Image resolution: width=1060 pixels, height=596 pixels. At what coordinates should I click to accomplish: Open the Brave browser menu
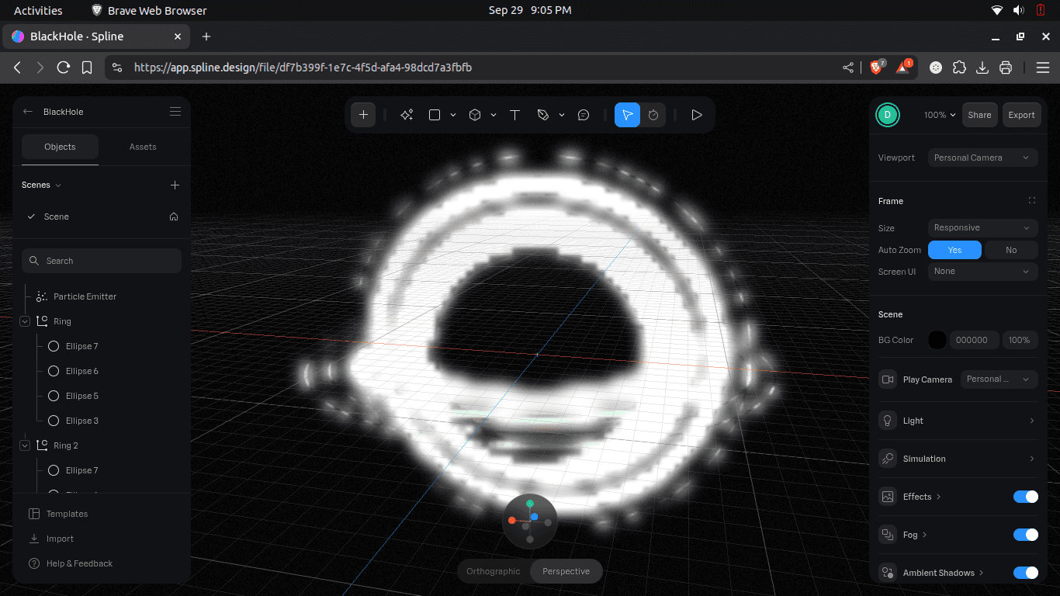1043,68
